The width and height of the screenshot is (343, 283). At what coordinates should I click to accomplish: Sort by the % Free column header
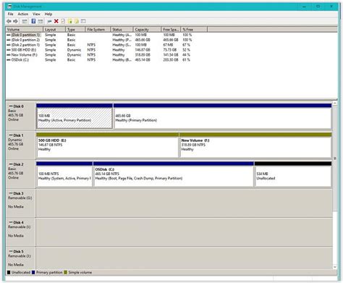pos(194,30)
